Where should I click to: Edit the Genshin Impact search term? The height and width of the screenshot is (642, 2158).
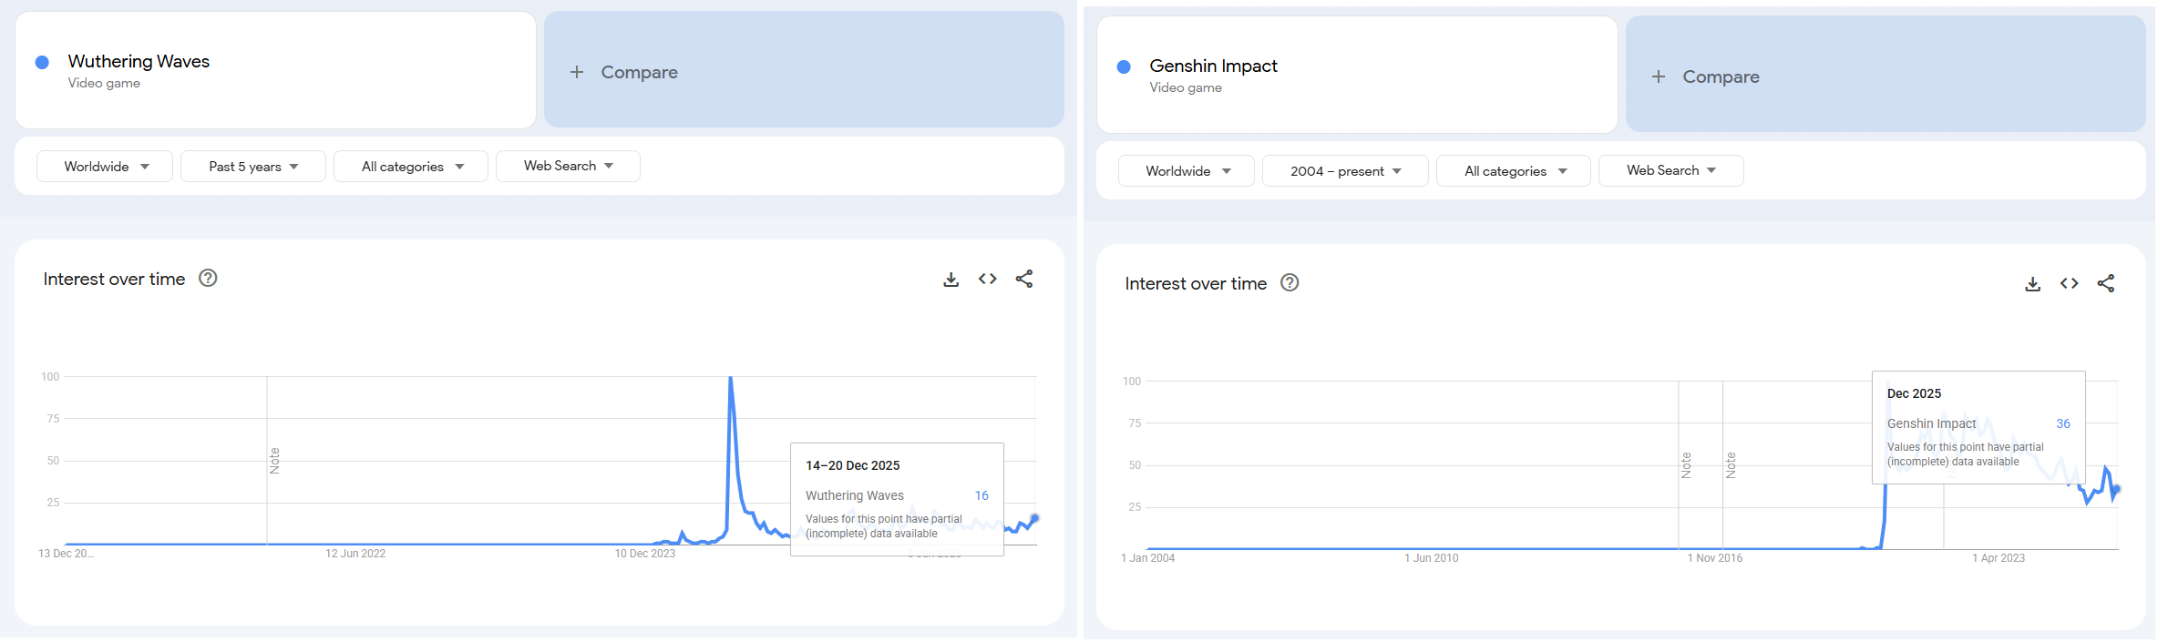coord(1357,75)
